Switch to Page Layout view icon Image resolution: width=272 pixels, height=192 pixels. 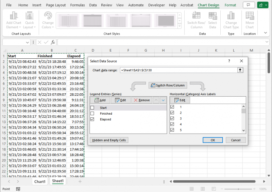(x=203, y=189)
